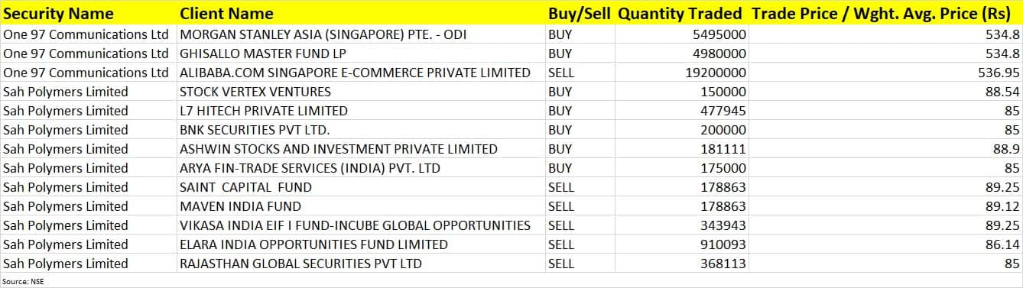
Task: Select quantity cell showing 19200000
Action: click(681, 73)
